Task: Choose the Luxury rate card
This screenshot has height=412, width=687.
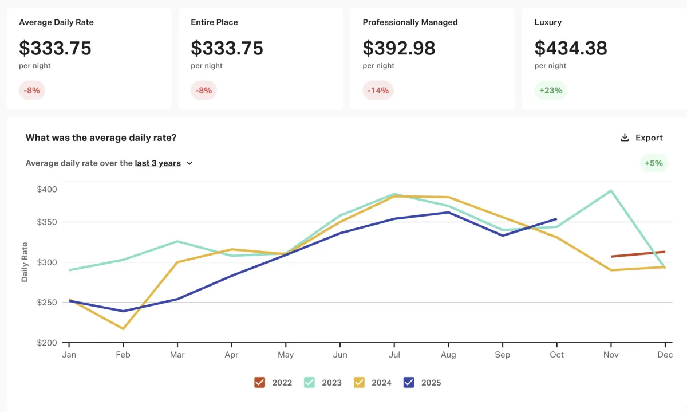Action: point(604,58)
